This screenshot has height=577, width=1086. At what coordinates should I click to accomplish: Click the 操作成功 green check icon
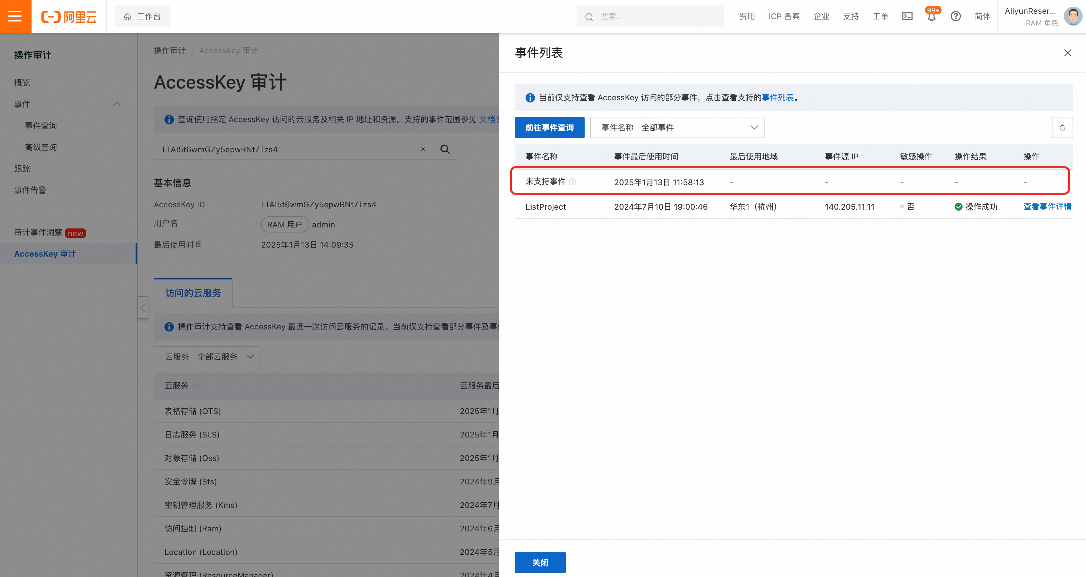click(x=958, y=207)
